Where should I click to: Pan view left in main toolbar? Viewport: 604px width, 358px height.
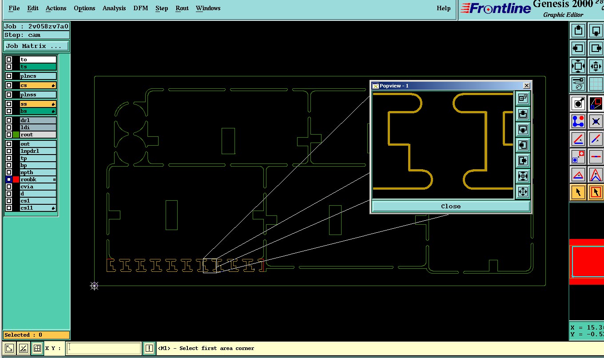pyautogui.click(x=578, y=48)
